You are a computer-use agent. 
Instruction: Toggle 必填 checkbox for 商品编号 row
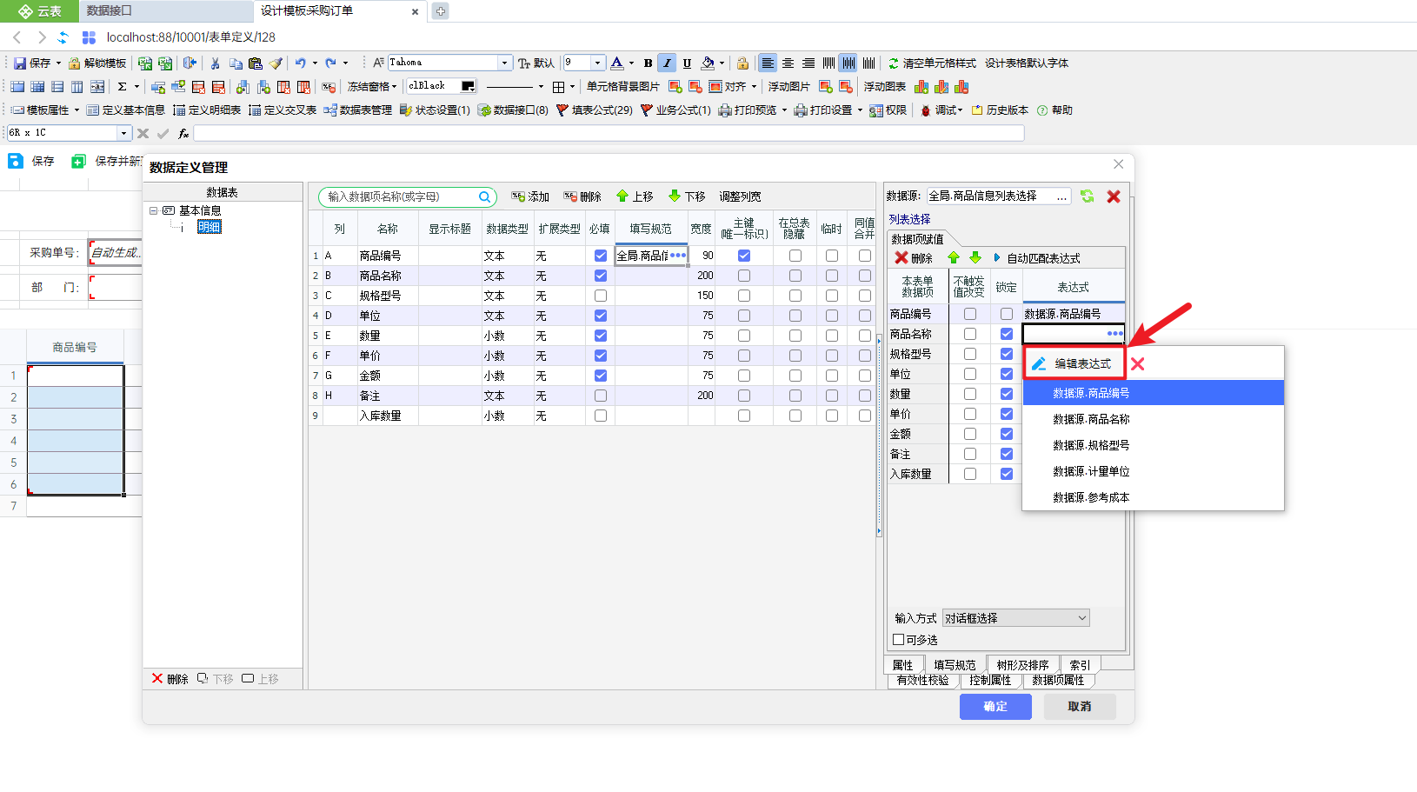tap(600, 256)
